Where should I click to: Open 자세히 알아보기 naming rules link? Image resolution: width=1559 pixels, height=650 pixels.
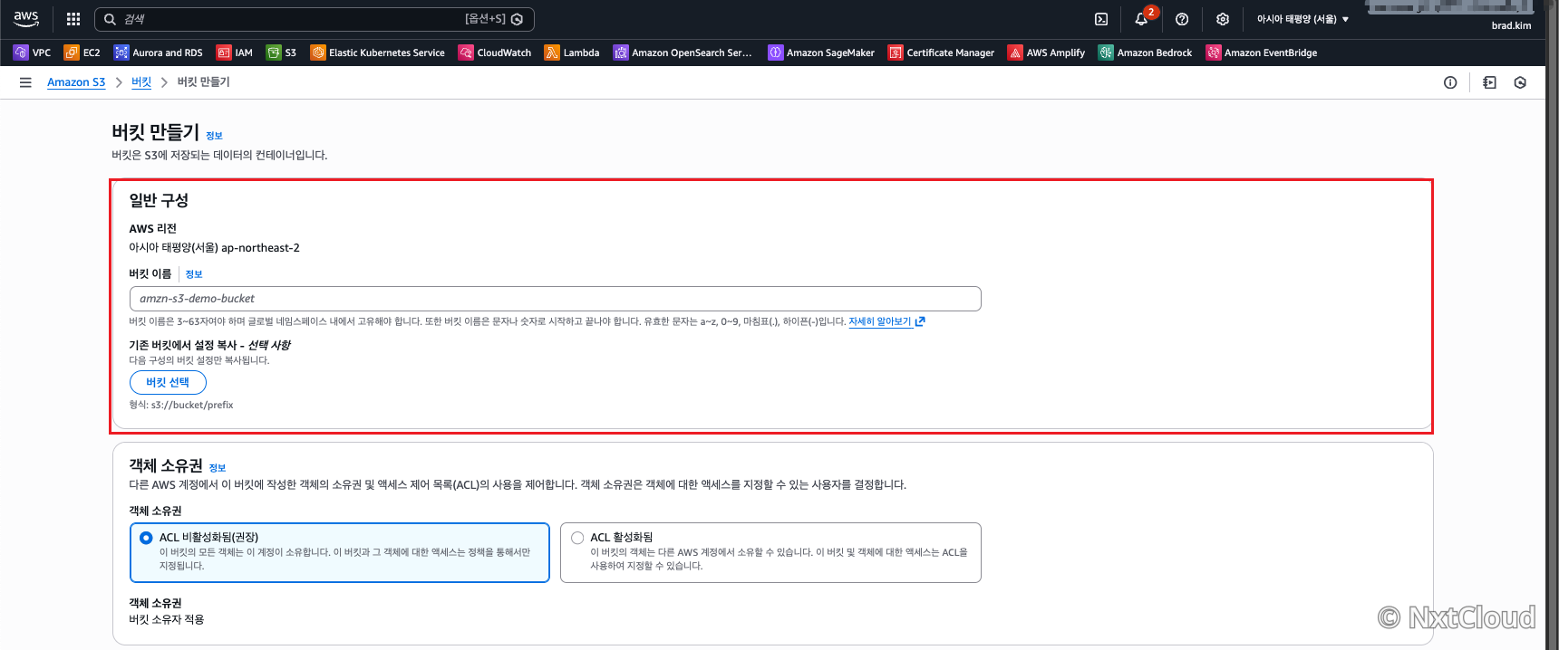pyautogui.click(x=886, y=321)
